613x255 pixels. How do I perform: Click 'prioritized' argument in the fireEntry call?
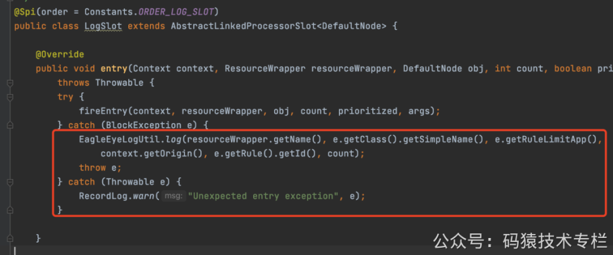click(368, 111)
